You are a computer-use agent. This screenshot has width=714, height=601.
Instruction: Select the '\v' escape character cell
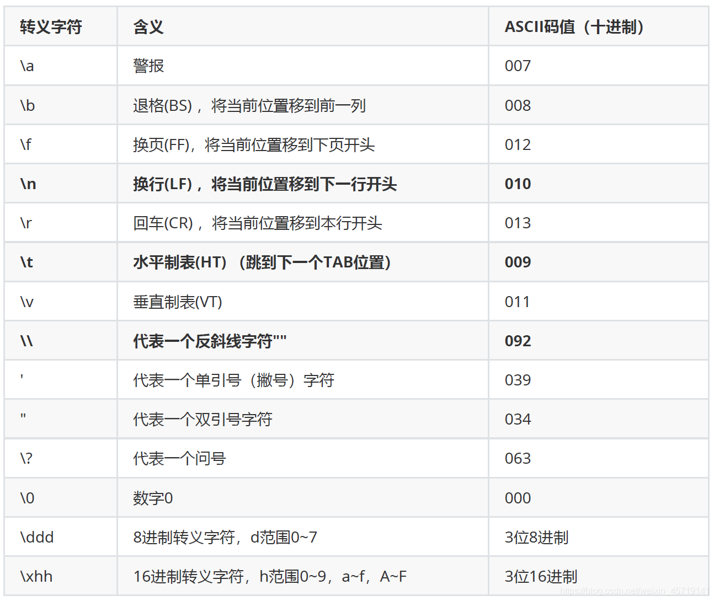click(x=61, y=302)
